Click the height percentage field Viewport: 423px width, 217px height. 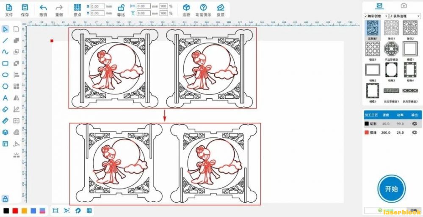pyautogui.click(x=163, y=13)
